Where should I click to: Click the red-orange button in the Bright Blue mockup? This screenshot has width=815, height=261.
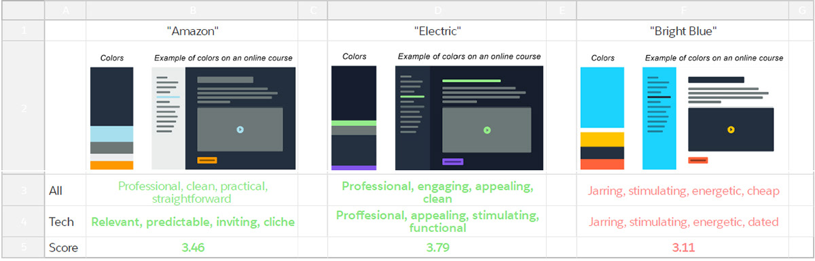pos(698,161)
